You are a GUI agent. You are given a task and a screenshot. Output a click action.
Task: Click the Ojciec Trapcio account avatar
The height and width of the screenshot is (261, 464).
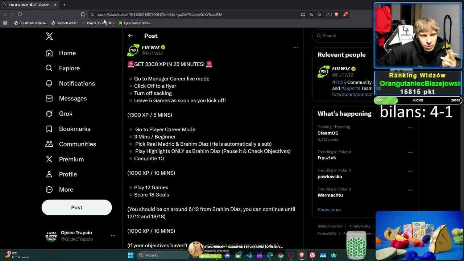click(x=51, y=236)
